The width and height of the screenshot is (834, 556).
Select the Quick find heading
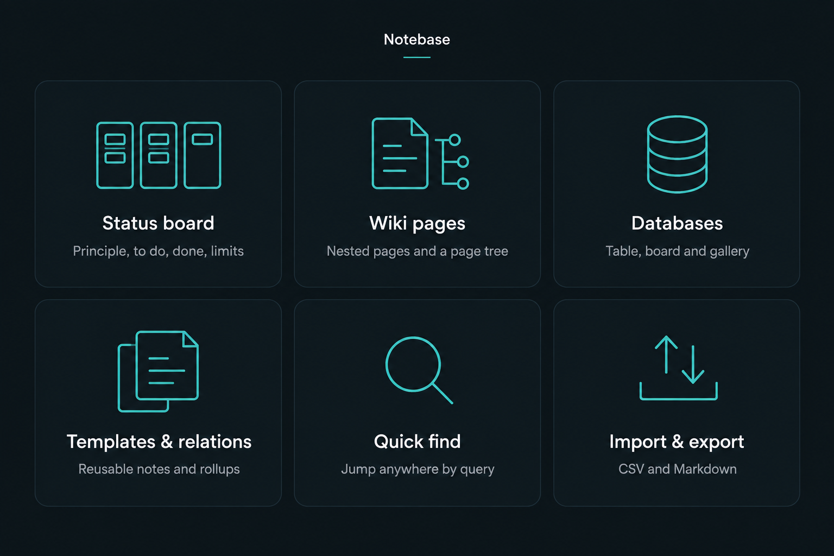click(x=418, y=441)
